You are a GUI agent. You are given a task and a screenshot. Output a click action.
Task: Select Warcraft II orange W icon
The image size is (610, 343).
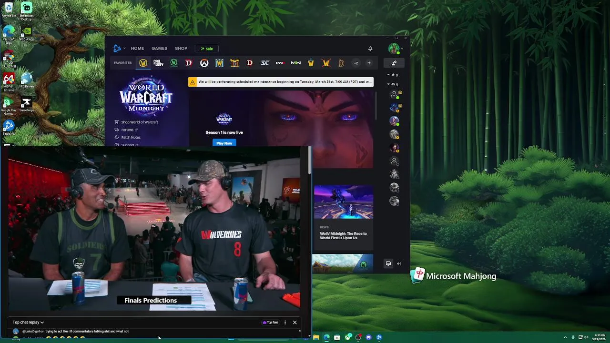326,63
